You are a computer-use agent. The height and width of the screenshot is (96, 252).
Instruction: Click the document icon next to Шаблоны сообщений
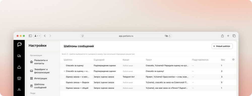(x=31, y=86)
